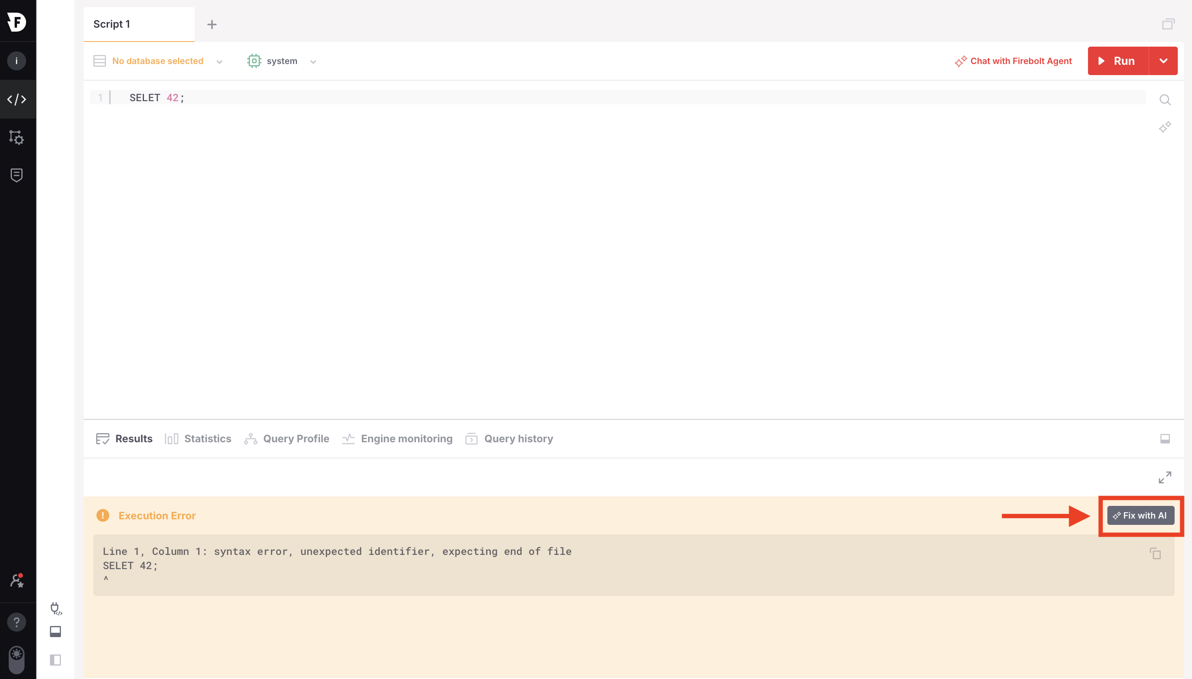Open the database selector dropdown
This screenshot has height=679, width=1192.
158,61
